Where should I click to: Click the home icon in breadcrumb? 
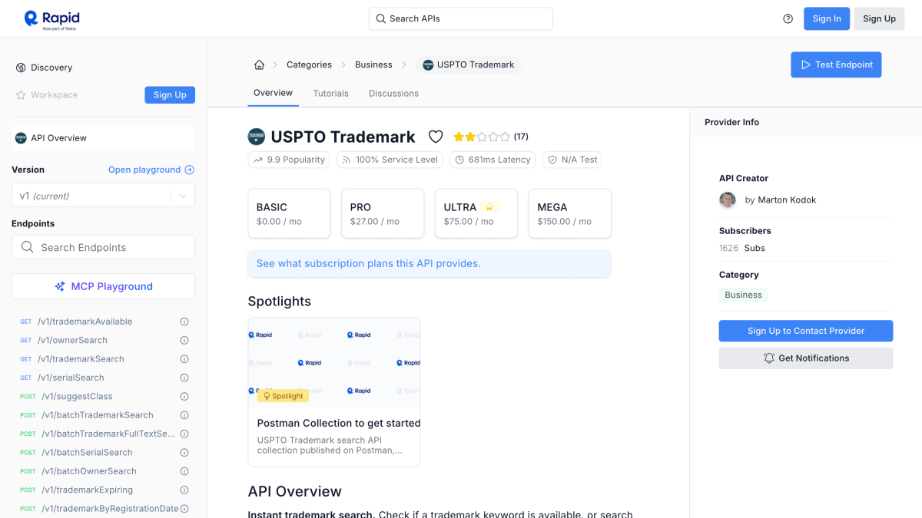pos(259,64)
